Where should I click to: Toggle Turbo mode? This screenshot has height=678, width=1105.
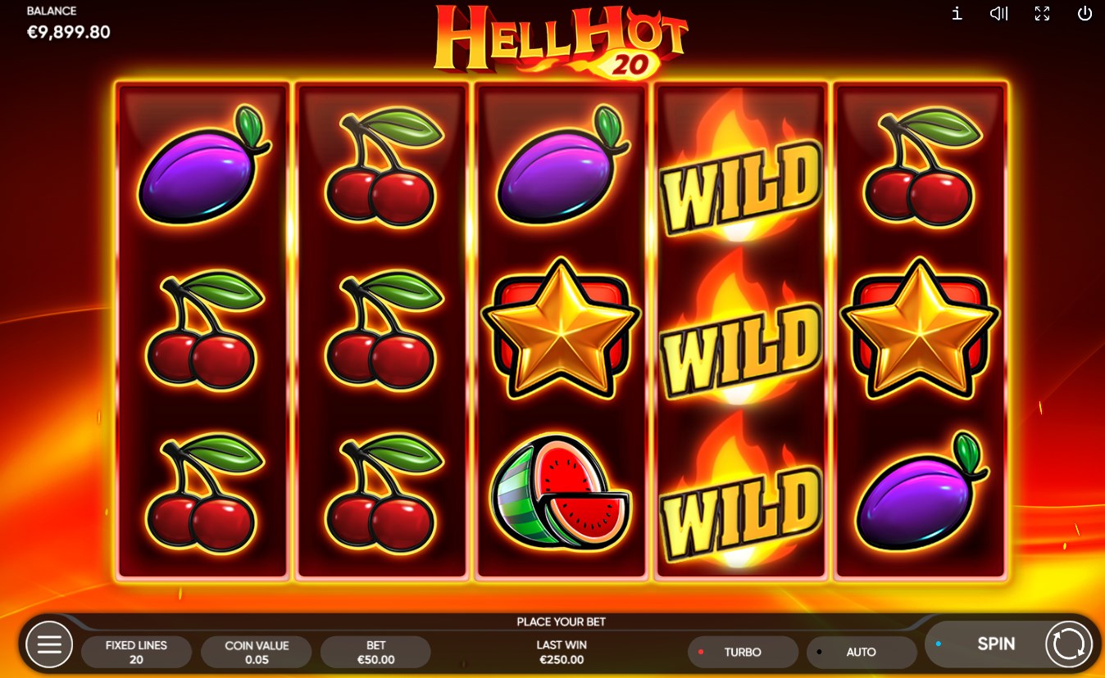point(743,652)
